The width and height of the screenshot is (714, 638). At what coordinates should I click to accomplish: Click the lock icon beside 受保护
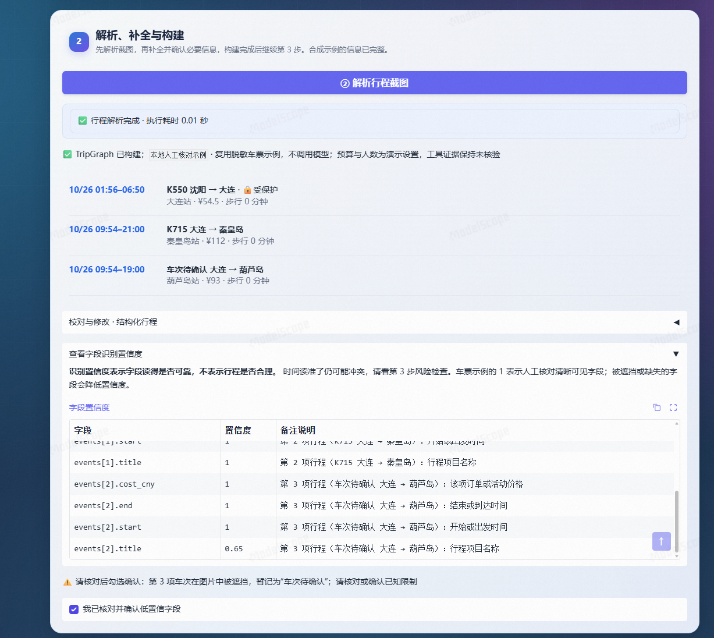point(247,190)
